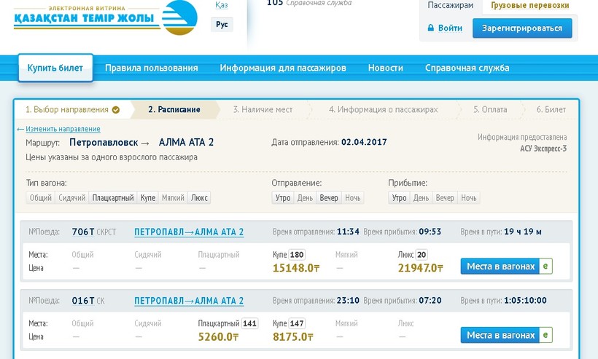Open the Купить билет tab

click(x=55, y=68)
